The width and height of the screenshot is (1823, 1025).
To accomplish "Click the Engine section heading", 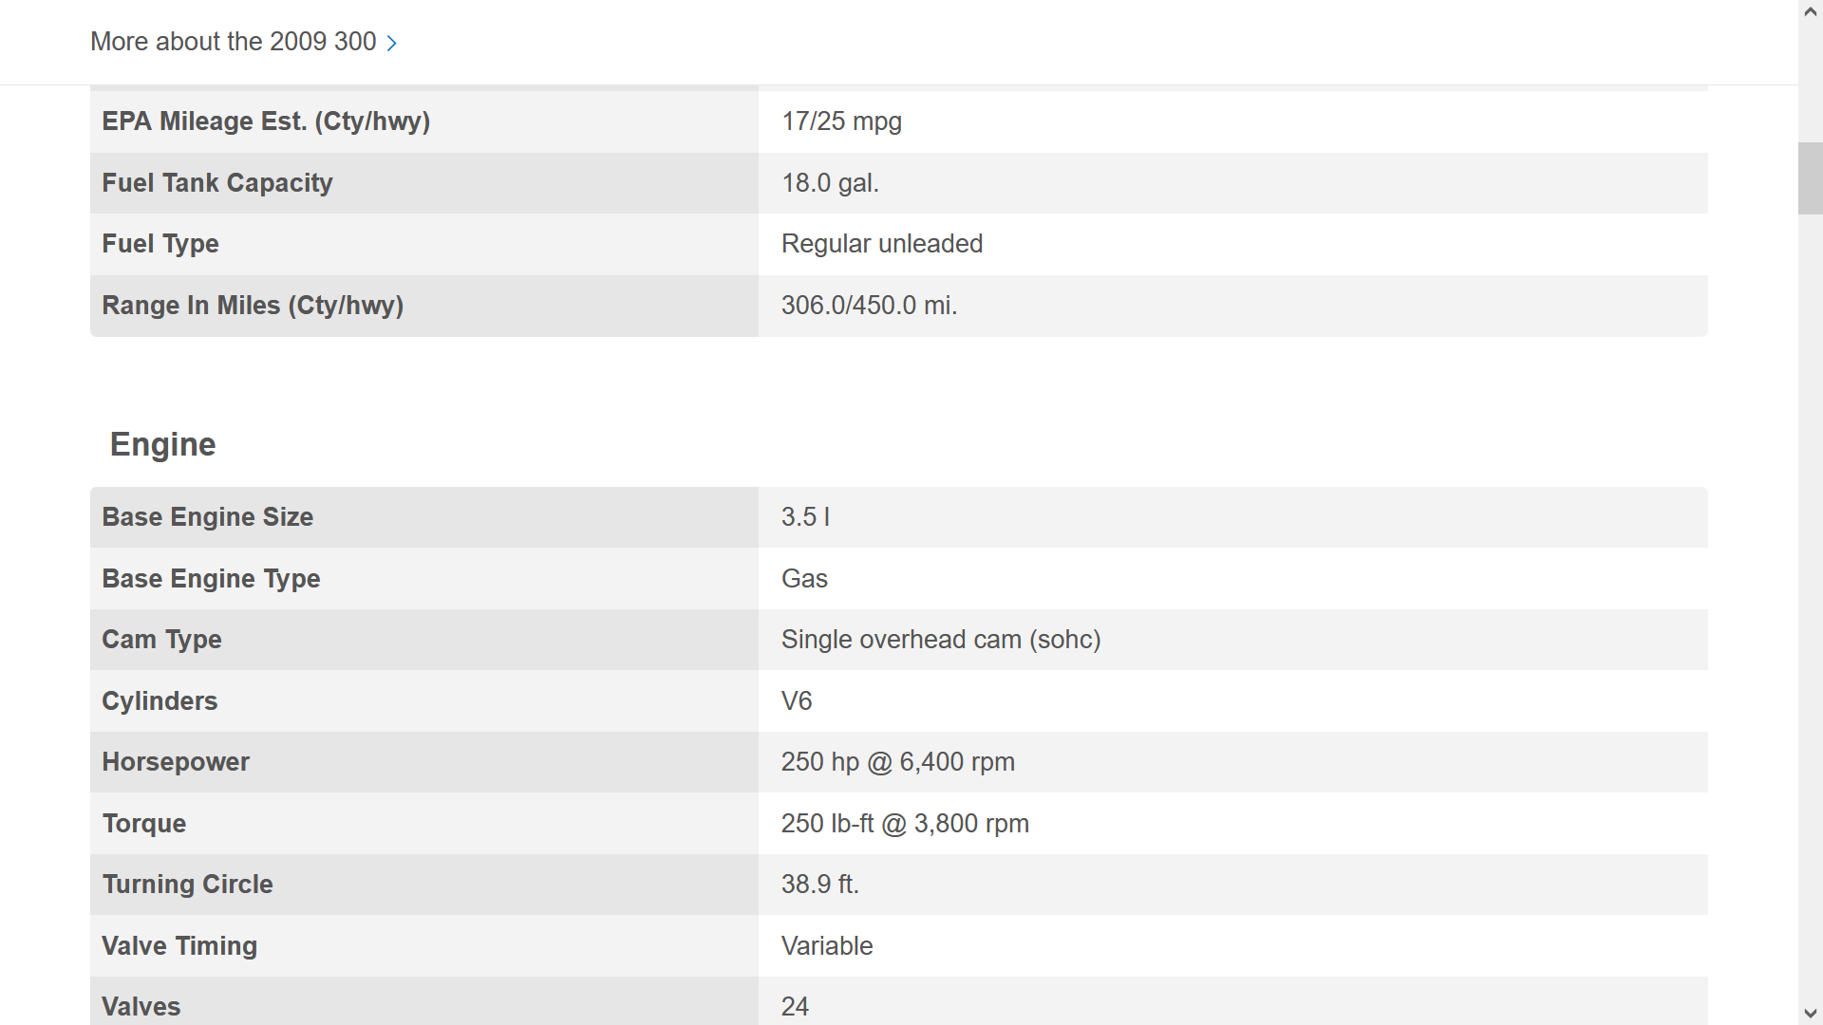I will 163,444.
